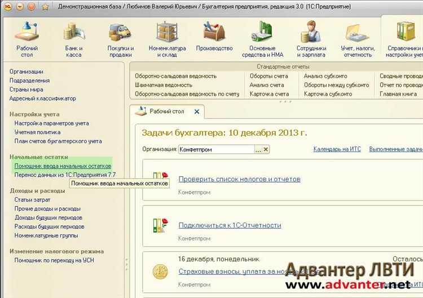This screenshot has height=298, width=423.
Task: Open Основные средства и НМА section
Action: click(x=262, y=34)
